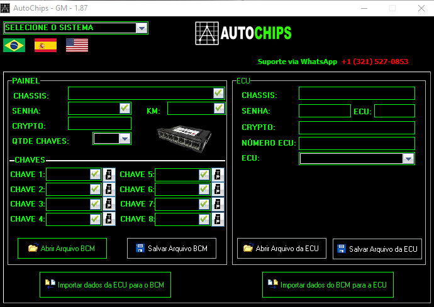Confirm the Chave 5 checkmark
Viewport: 434px width, 307px height.
pos(204,175)
